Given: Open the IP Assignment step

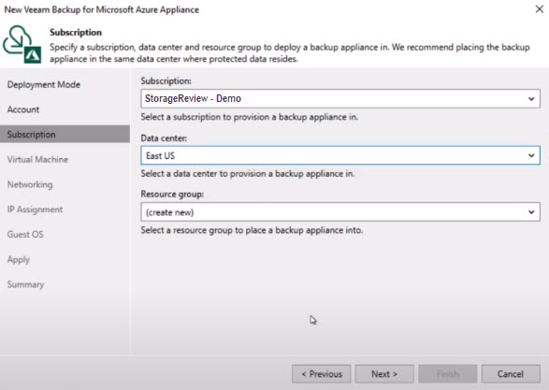Looking at the screenshot, I should pos(35,209).
